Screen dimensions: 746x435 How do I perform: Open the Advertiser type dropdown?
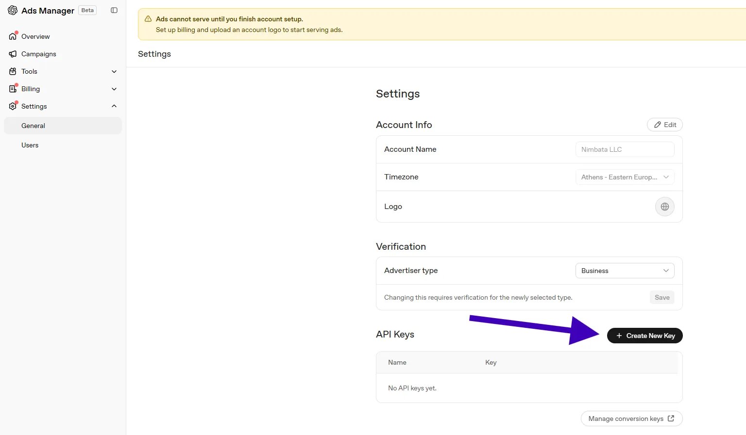click(625, 271)
